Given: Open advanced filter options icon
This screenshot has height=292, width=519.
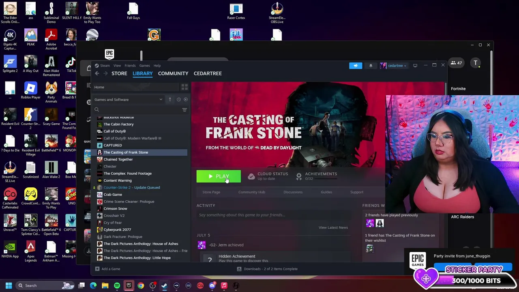Looking at the screenshot, I should pyautogui.click(x=184, y=110).
